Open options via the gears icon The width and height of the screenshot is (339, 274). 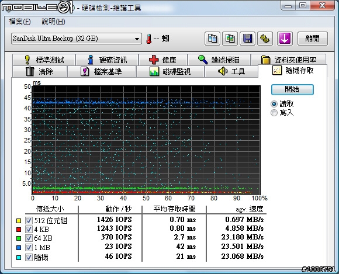point(265,39)
